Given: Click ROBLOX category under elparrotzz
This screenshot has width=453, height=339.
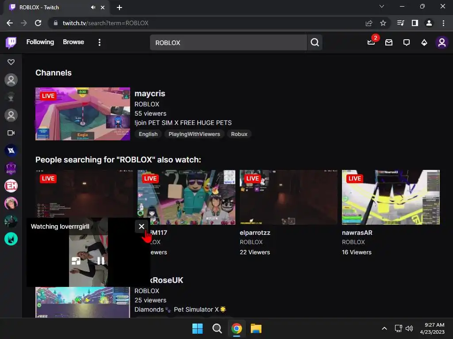Looking at the screenshot, I should (x=251, y=242).
